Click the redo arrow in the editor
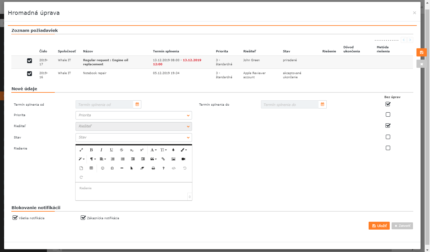The image size is (430, 252). [x=81, y=177]
